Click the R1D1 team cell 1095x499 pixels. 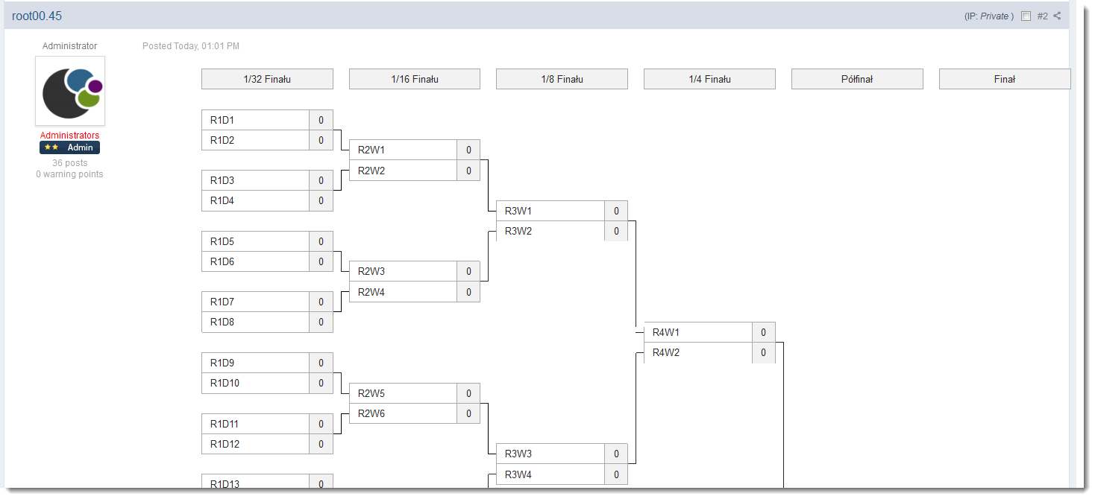255,120
